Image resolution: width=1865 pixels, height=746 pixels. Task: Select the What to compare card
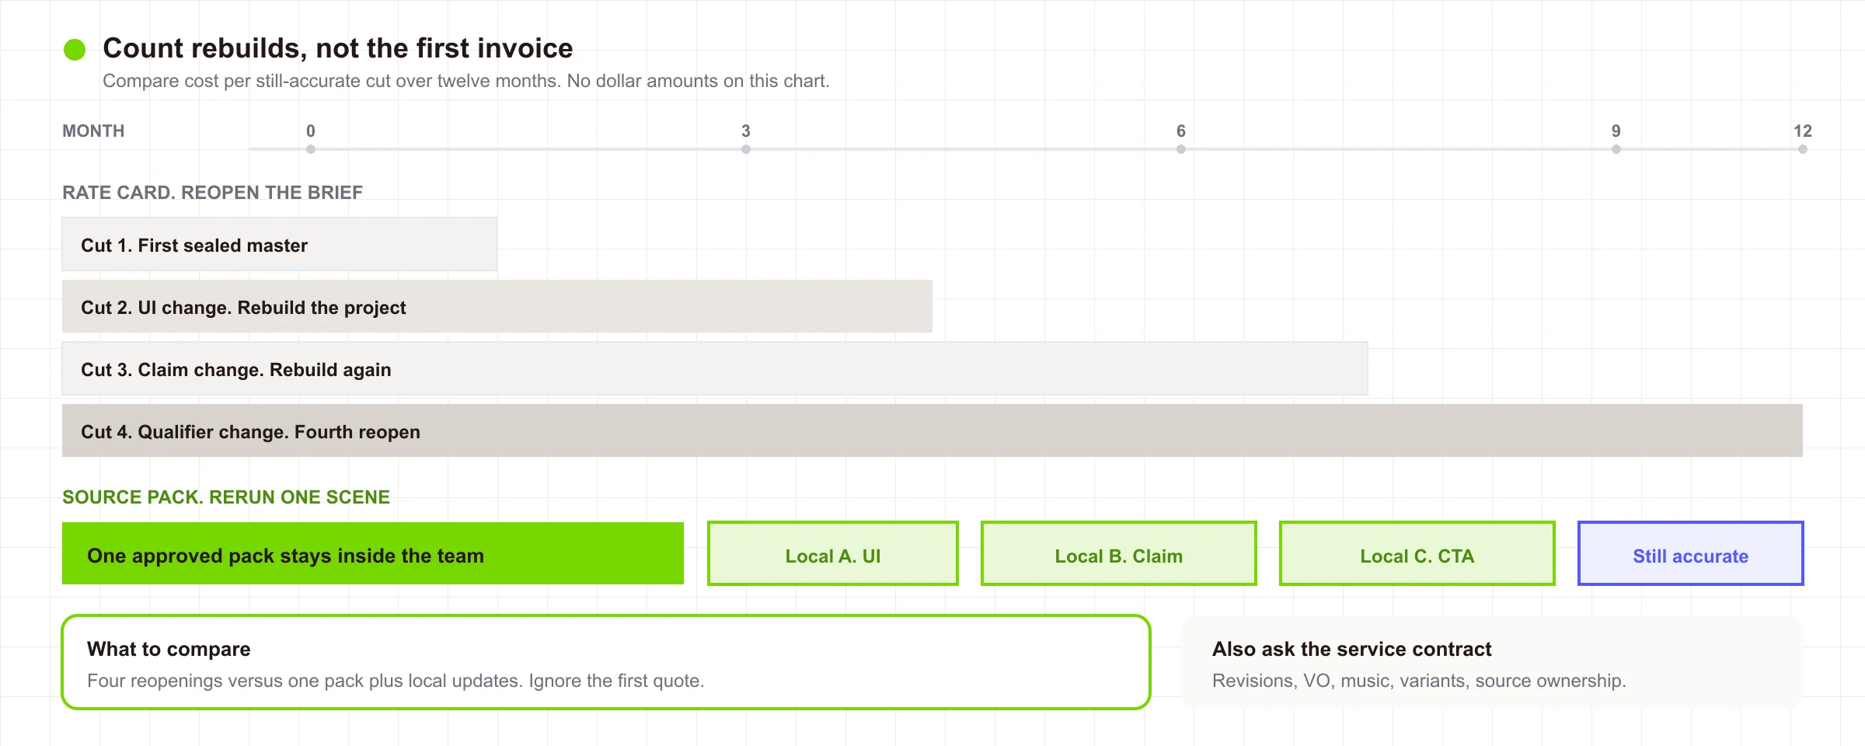[x=606, y=662]
